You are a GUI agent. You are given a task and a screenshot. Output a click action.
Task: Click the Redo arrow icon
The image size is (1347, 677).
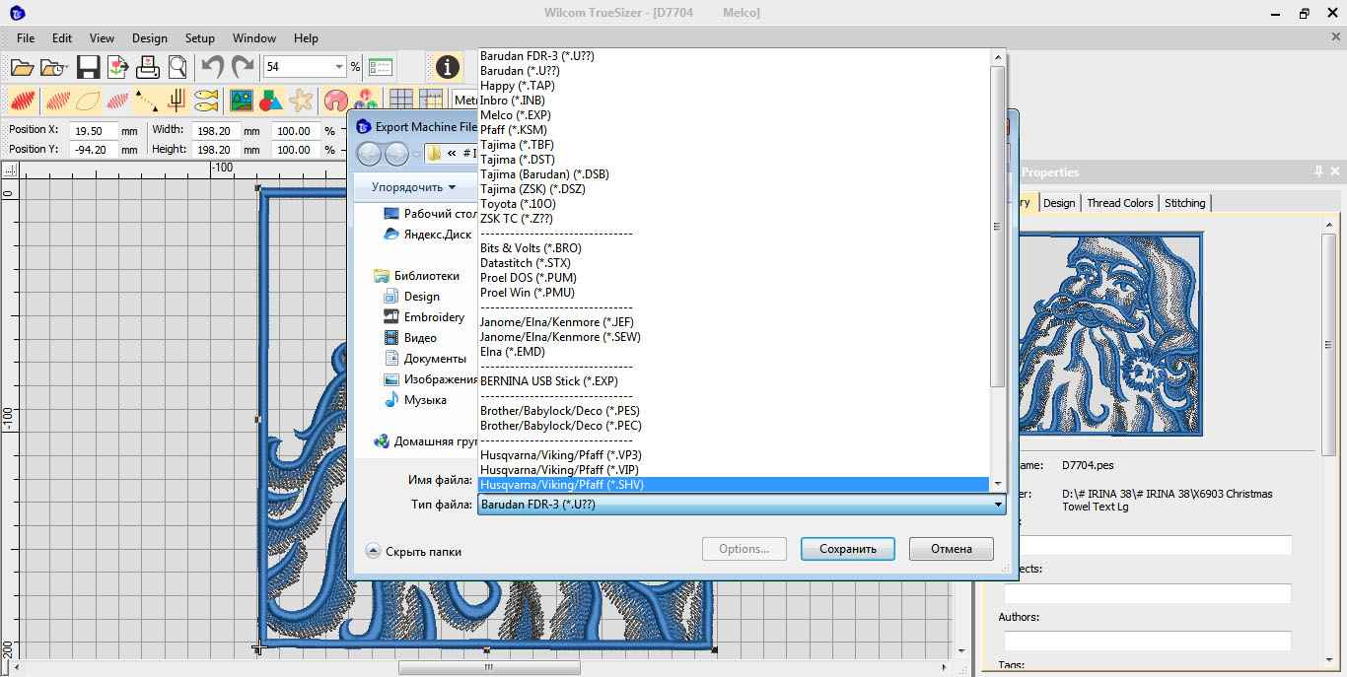(x=242, y=67)
